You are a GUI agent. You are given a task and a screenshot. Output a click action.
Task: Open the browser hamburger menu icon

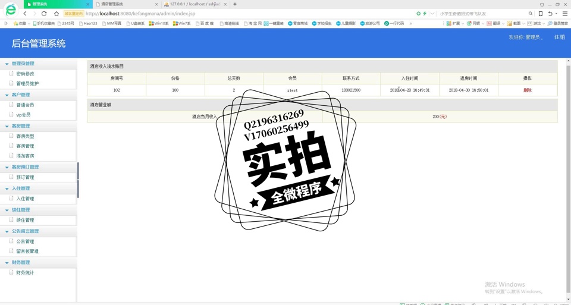point(564,14)
